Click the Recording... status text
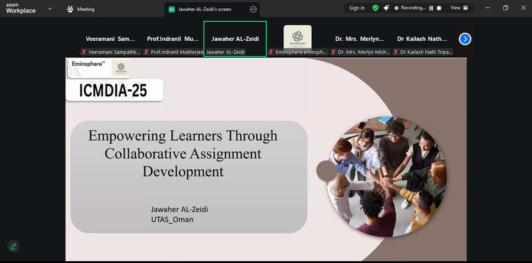 (413, 8)
